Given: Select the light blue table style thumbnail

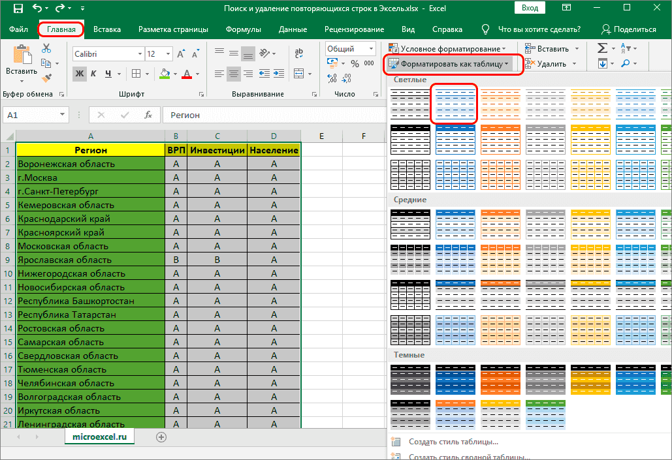Looking at the screenshot, I should pos(455,103).
